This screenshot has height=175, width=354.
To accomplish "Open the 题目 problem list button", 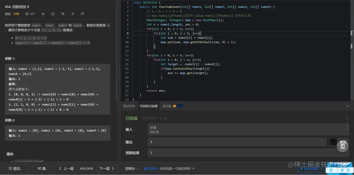I will pos(17,168).
